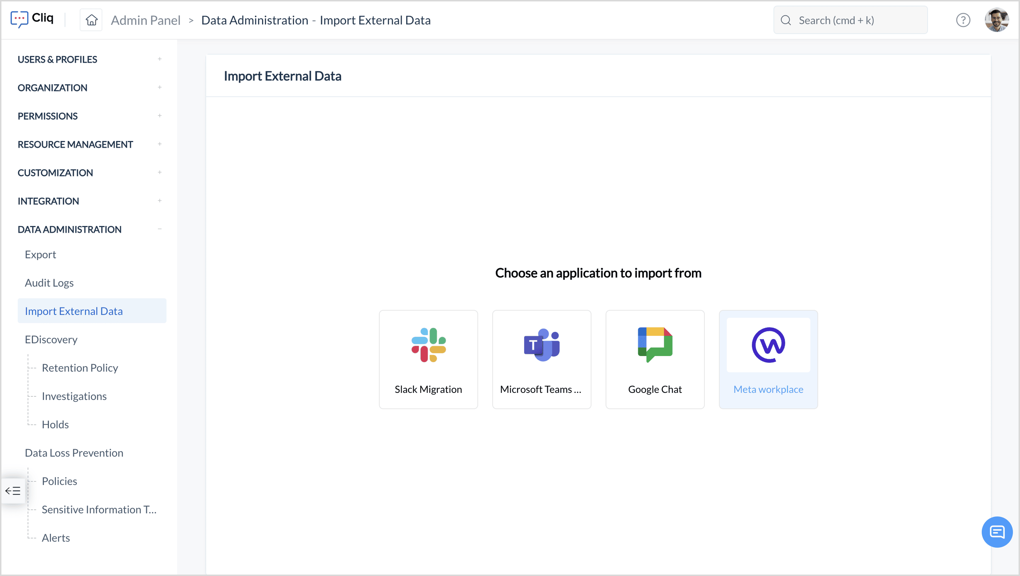Viewport: 1020px width, 576px height.
Task: Collapse sidebar with the arrow-menu icon
Action: point(13,491)
